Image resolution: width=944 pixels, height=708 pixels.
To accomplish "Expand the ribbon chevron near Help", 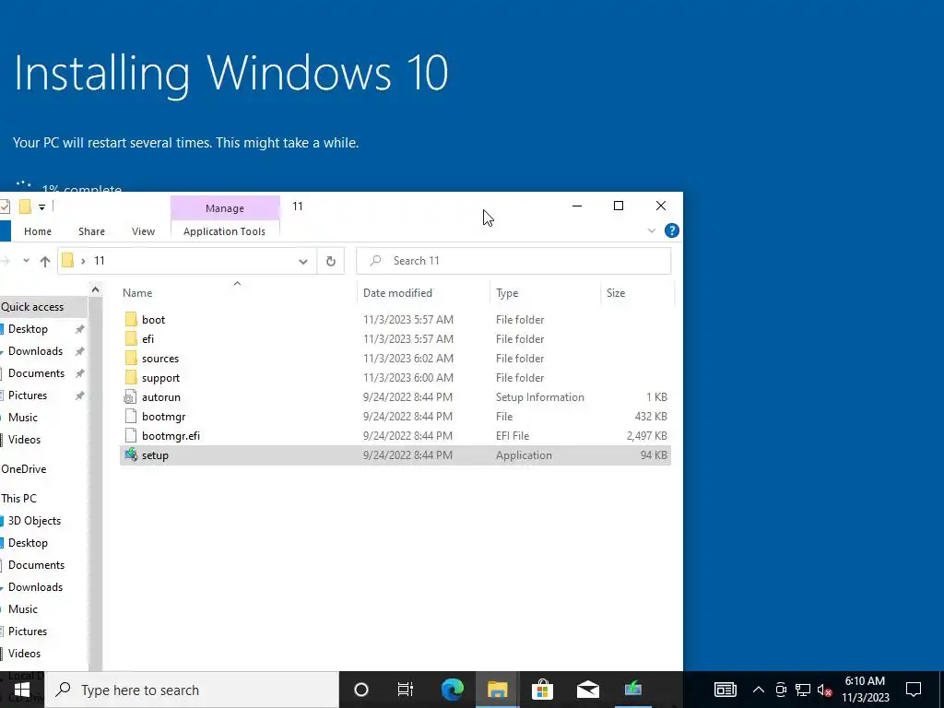I will coord(652,230).
